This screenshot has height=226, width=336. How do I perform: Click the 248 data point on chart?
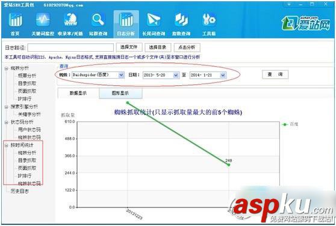pyautogui.click(x=229, y=165)
